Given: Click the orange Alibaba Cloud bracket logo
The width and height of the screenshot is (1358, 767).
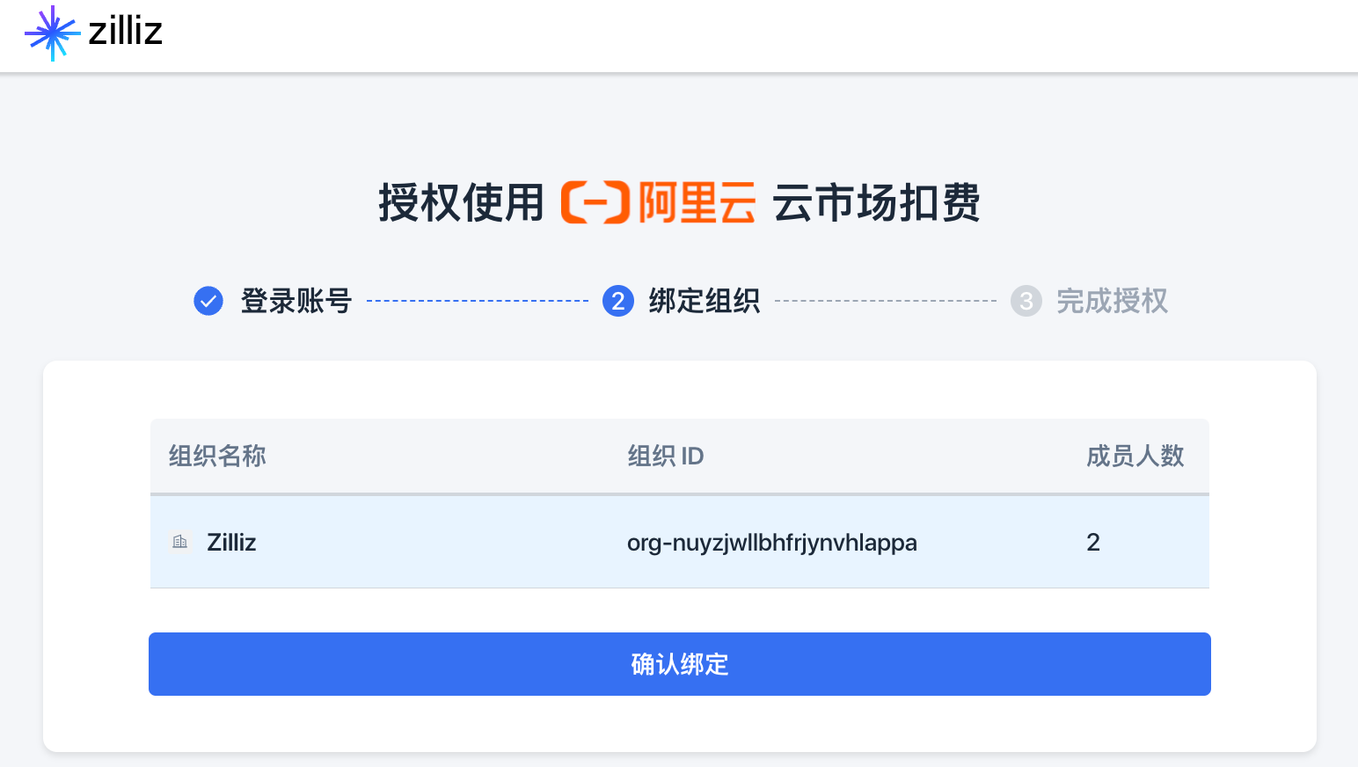Looking at the screenshot, I should (595, 202).
